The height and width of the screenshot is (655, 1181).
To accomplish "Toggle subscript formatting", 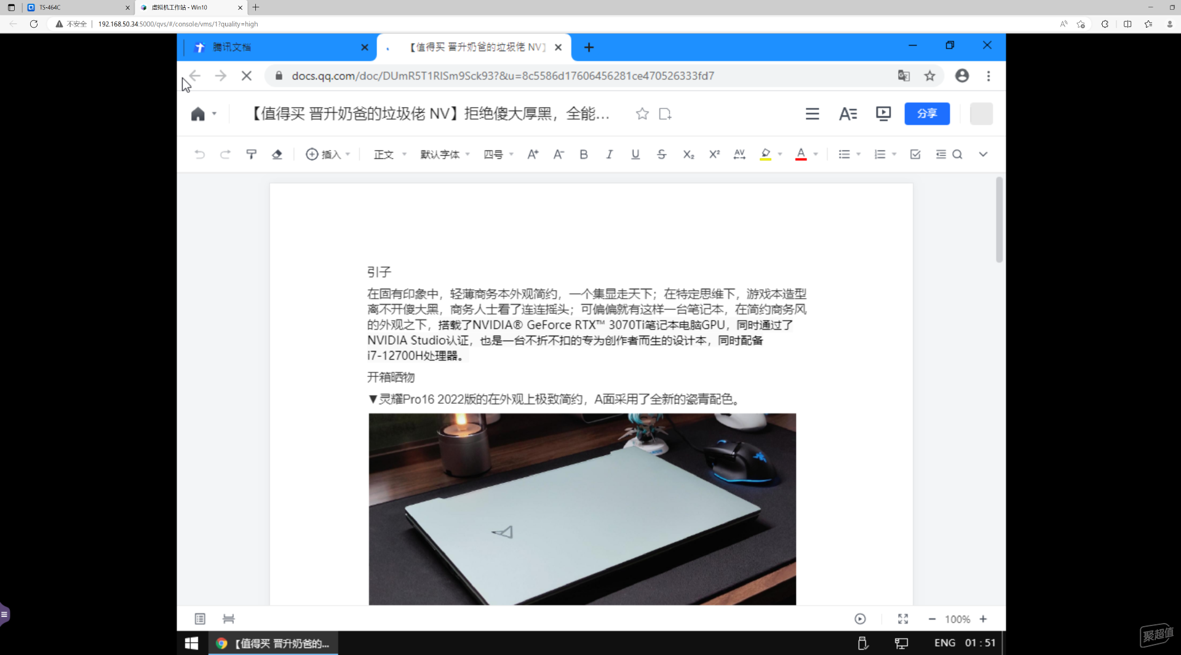I will click(x=688, y=154).
